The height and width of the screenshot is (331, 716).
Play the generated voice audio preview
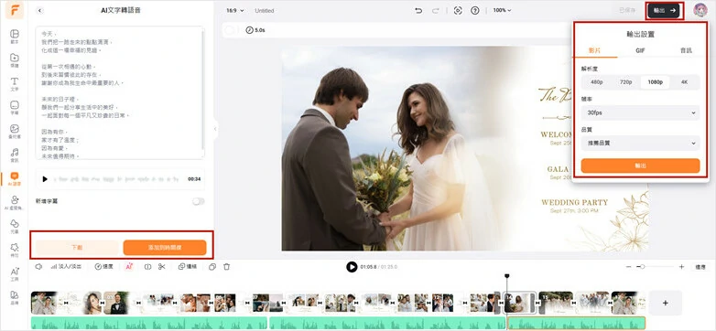45,179
